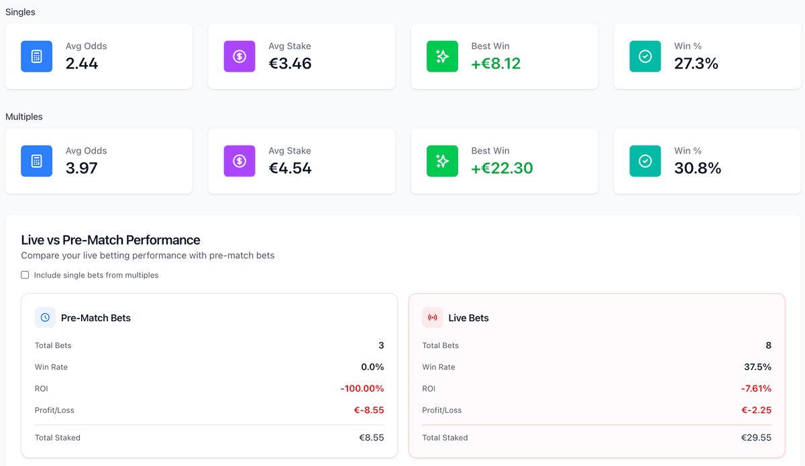Select the Singles Best Win +€8.12 value
The height and width of the screenshot is (466, 805).
tap(496, 64)
